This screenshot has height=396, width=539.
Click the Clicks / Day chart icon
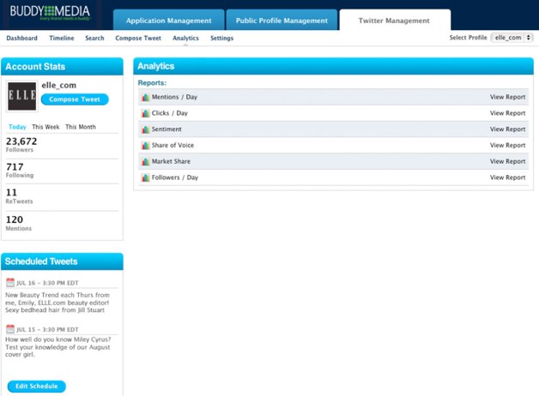click(145, 113)
